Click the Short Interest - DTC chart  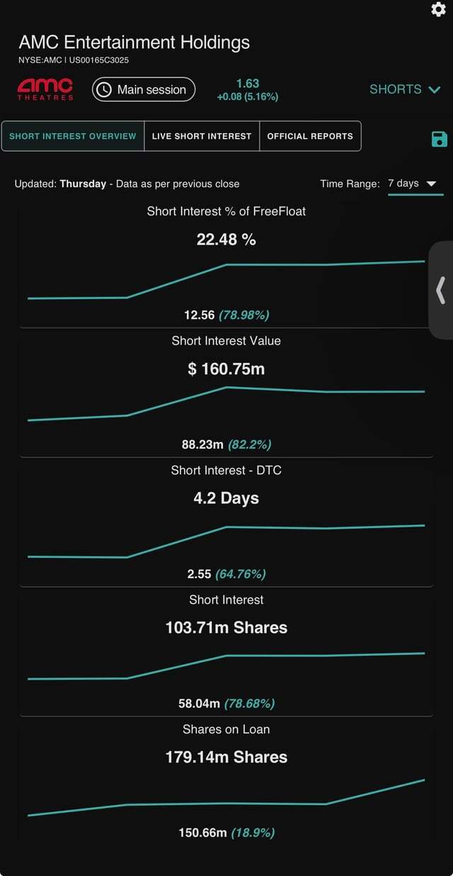226,541
